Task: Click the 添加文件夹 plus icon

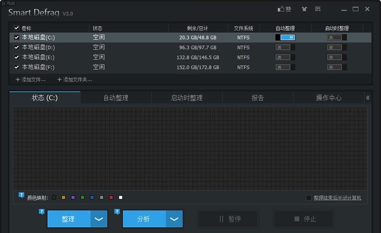Action: click(59, 80)
